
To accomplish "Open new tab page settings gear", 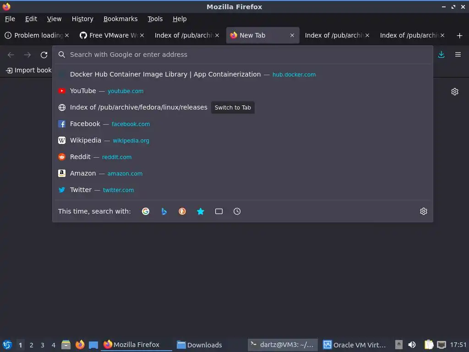I will pos(455,92).
